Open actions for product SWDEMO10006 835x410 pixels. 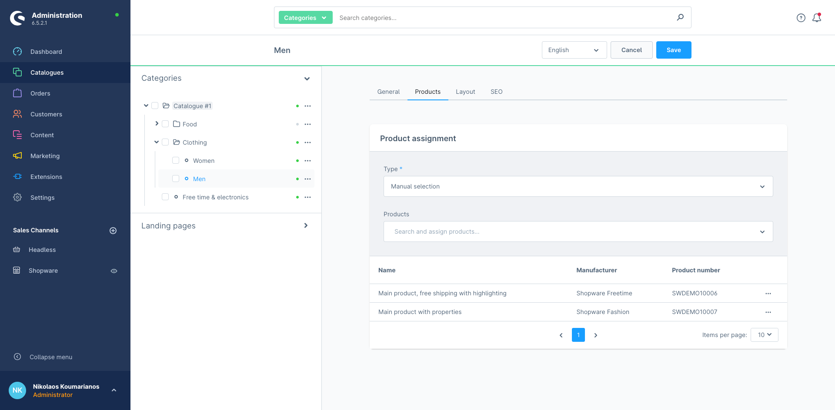(768, 294)
